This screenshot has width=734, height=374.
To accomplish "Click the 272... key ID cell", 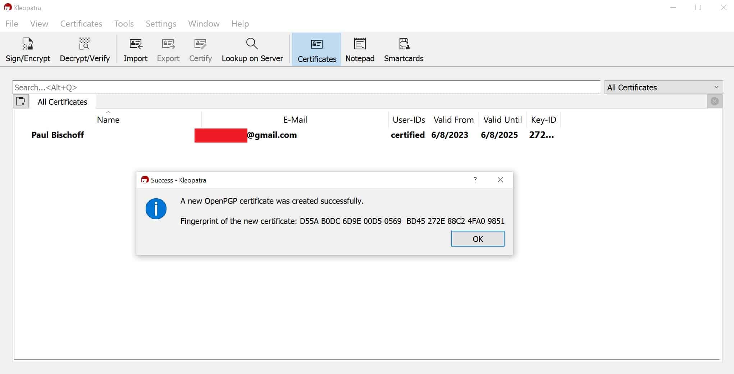I will [x=541, y=135].
